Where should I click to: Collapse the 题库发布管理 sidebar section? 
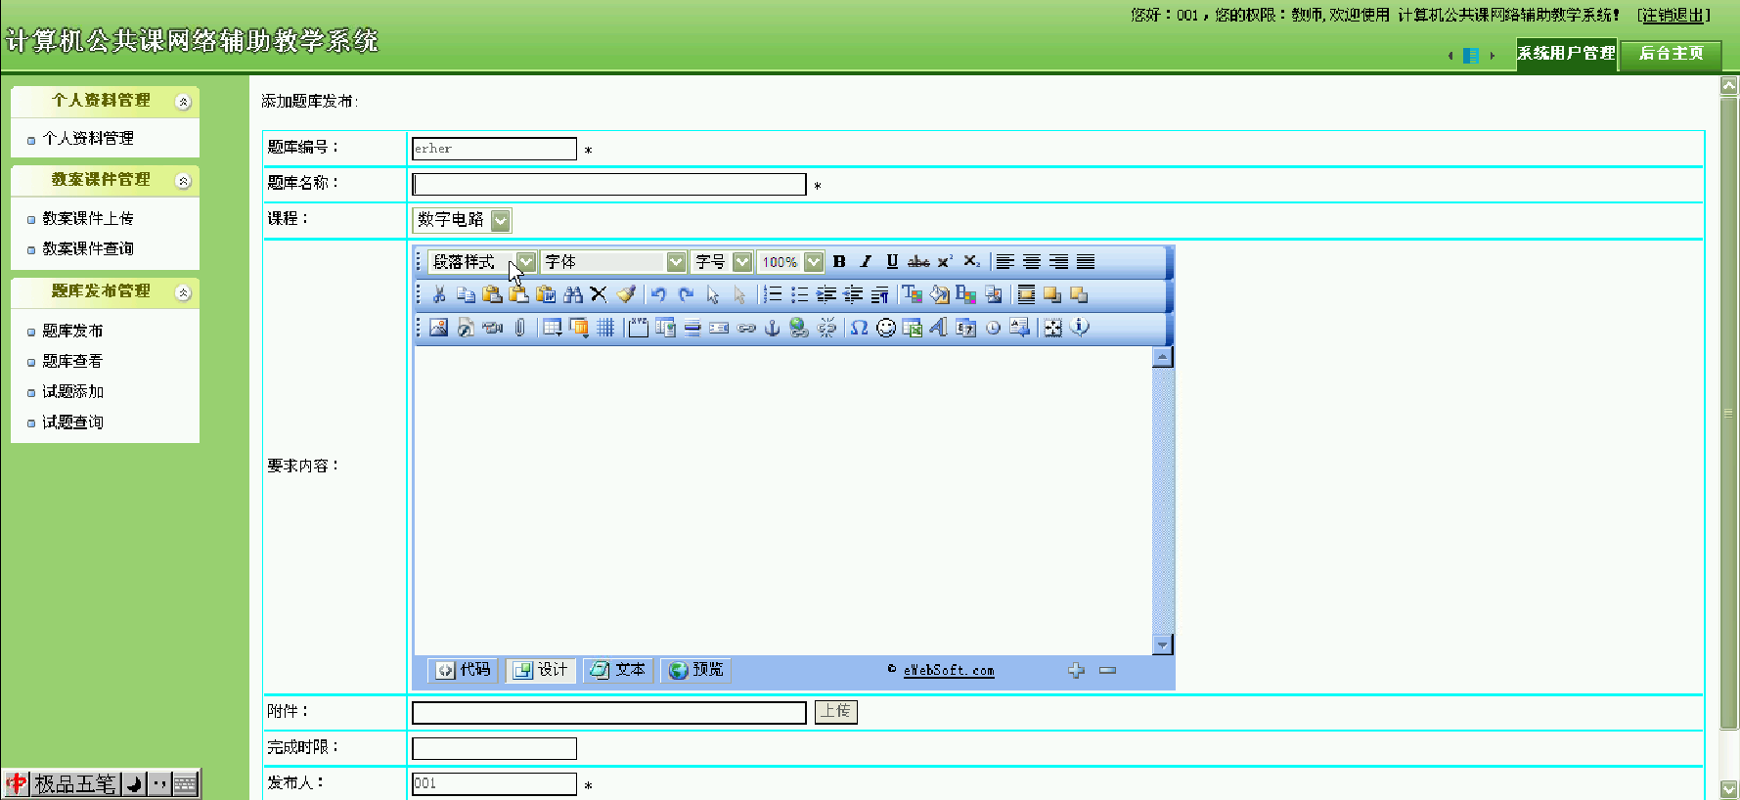tap(183, 292)
